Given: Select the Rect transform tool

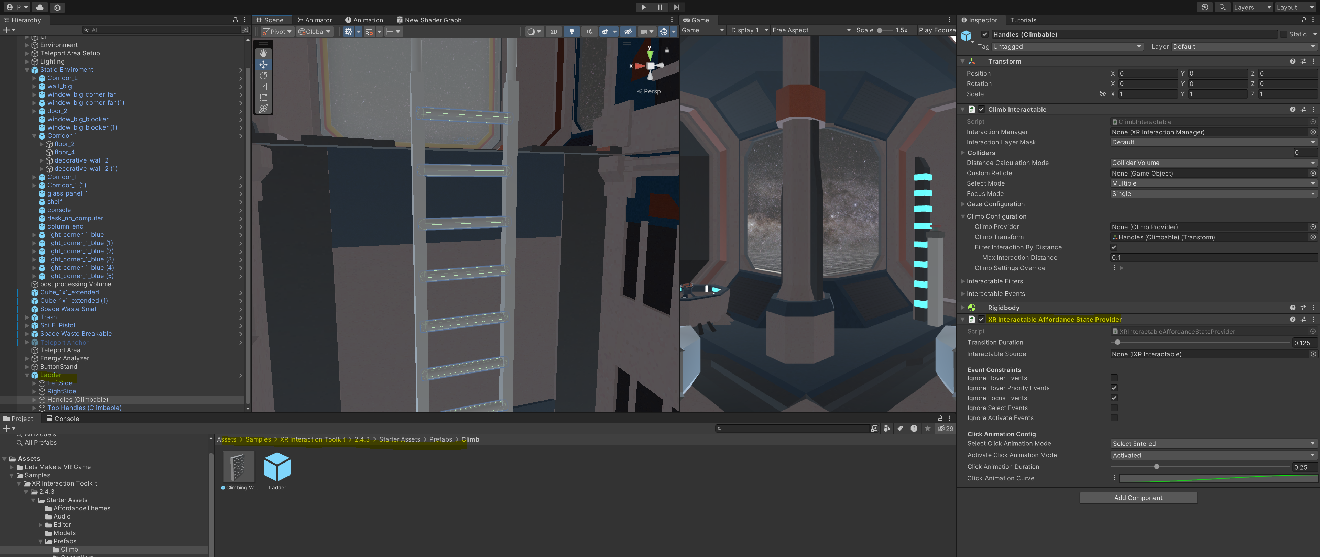Looking at the screenshot, I should click(x=263, y=97).
